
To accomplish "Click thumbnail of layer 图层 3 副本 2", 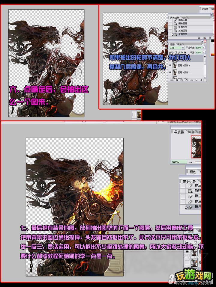I will [x=175, y=72].
